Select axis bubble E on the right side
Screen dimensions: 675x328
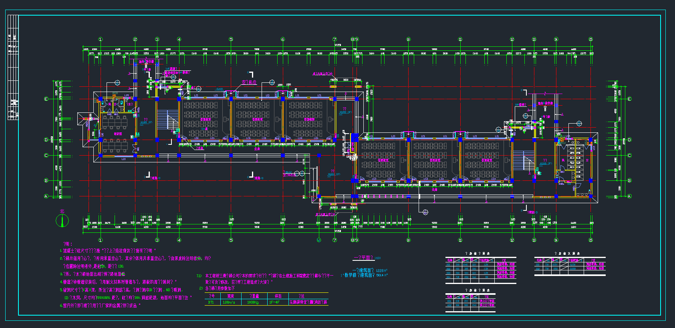pos(629,99)
